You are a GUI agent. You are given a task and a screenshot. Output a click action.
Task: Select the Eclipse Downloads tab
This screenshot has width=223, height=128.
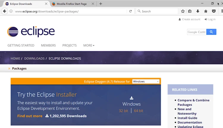[x=21, y=4]
